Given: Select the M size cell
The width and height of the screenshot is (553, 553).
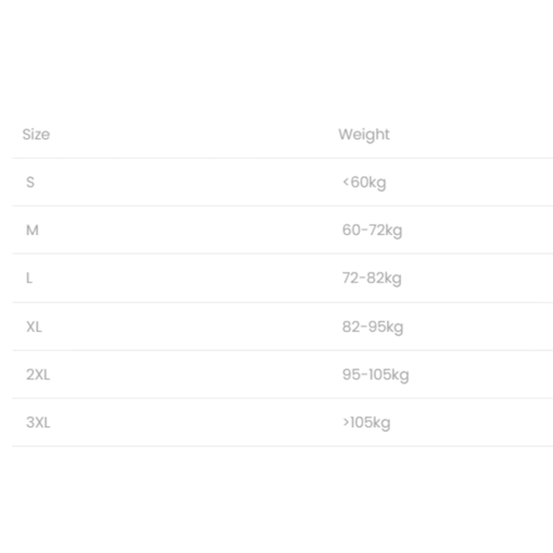Looking at the screenshot, I should (x=33, y=230).
